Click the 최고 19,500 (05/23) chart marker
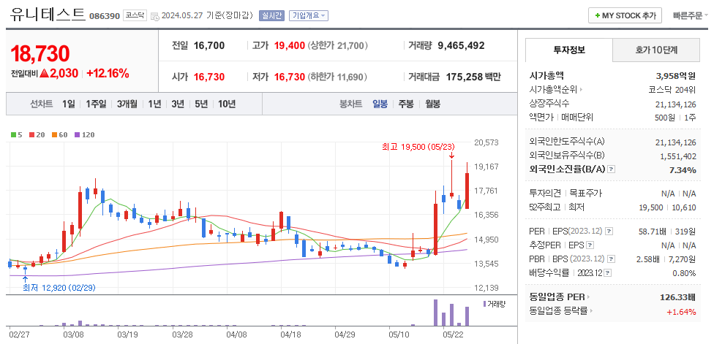Image resolution: width=714 pixels, height=344 pixels. tap(418, 146)
